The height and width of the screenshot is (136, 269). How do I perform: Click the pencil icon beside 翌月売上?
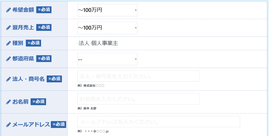coord(9,27)
